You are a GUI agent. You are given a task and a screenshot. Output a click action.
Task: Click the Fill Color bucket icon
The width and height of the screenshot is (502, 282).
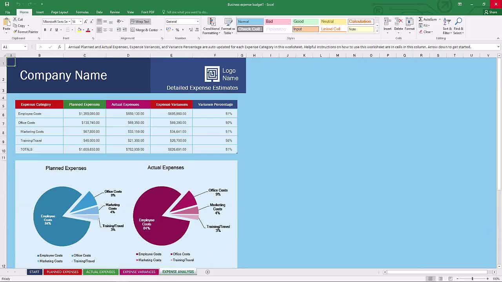(x=79, y=30)
